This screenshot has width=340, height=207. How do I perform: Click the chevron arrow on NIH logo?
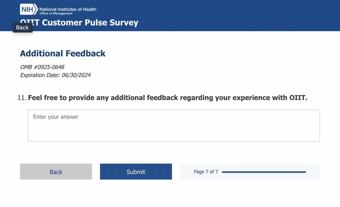click(x=35, y=9)
